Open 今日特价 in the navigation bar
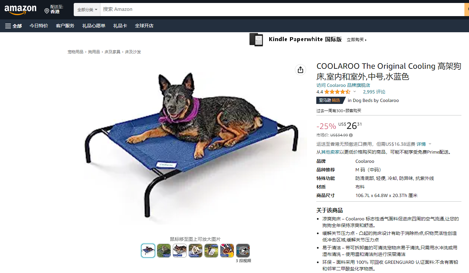 tap(39, 26)
